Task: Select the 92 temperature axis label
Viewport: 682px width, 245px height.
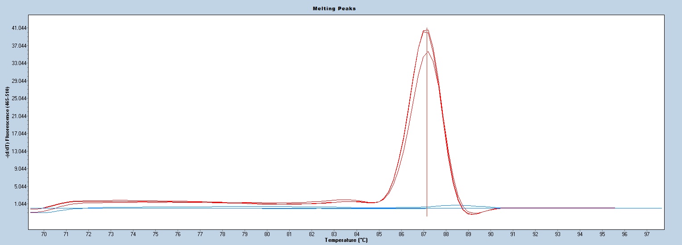Action: click(535, 234)
